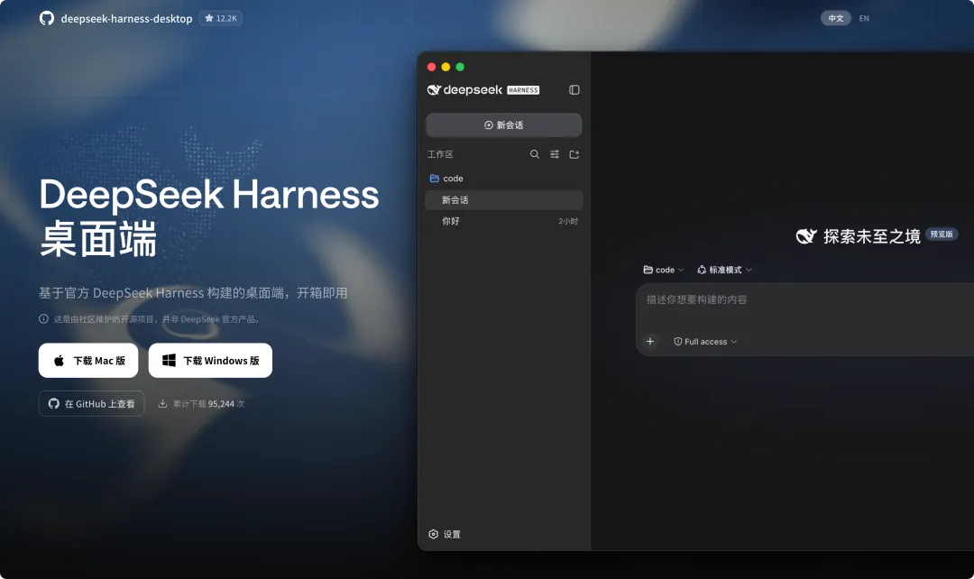This screenshot has height=579, width=974.
Task: Switch language to EN
Action: (x=864, y=18)
